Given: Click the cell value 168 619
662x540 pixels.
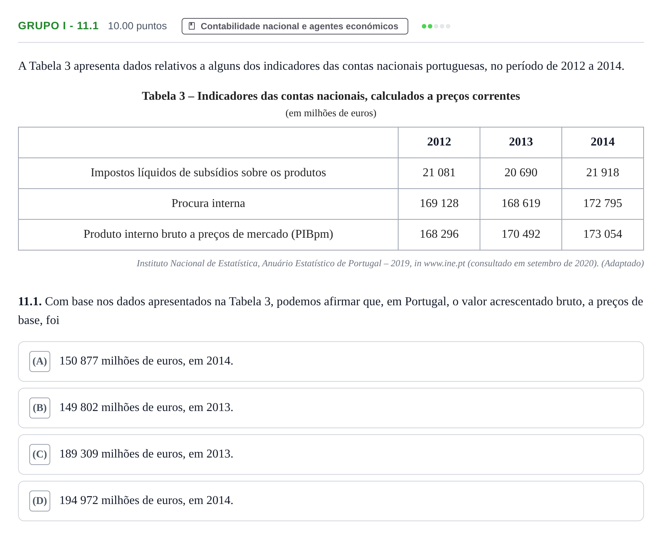Looking at the screenshot, I should click(521, 203).
